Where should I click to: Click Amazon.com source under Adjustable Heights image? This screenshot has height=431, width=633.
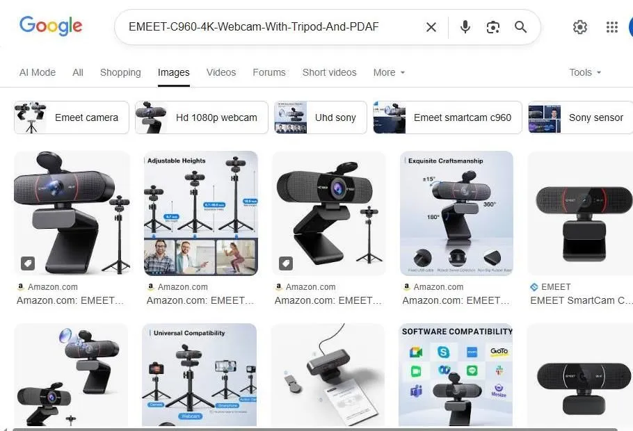click(x=182, y=287)
